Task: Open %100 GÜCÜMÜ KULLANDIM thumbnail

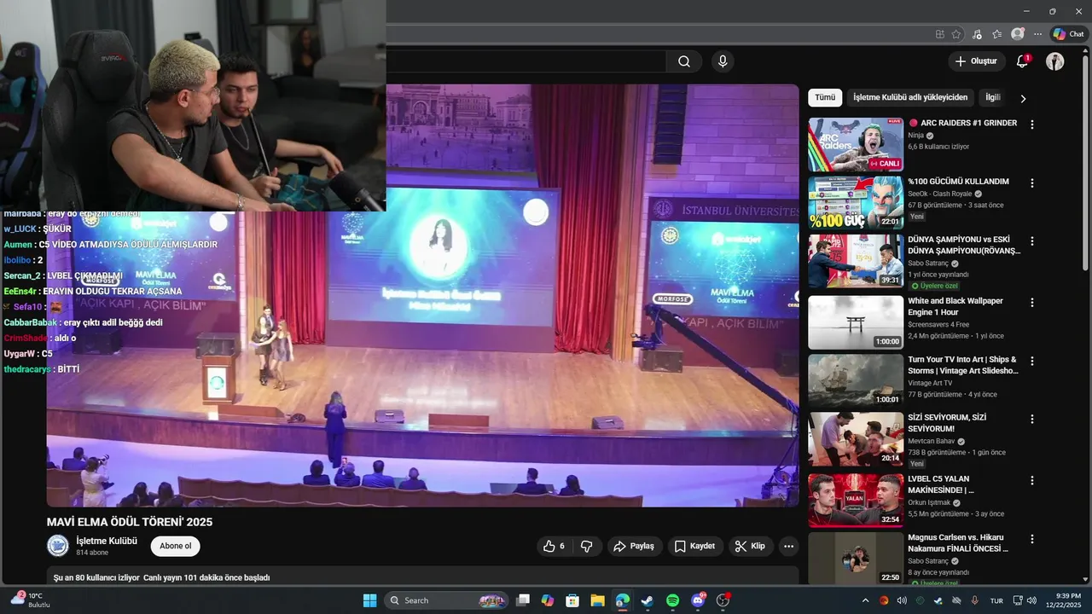Action: click(856, 203)
